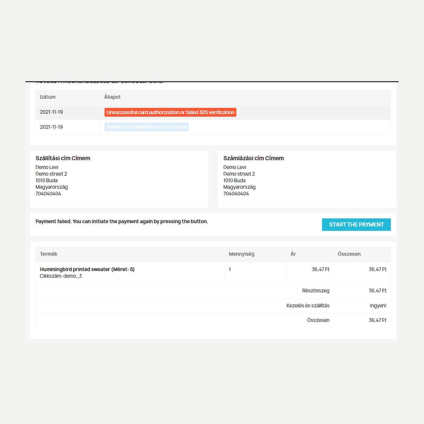This screenshot has width=424, height=424.
Task: Select the Számlázási cím Címem heading
Action: pos(253,158)
